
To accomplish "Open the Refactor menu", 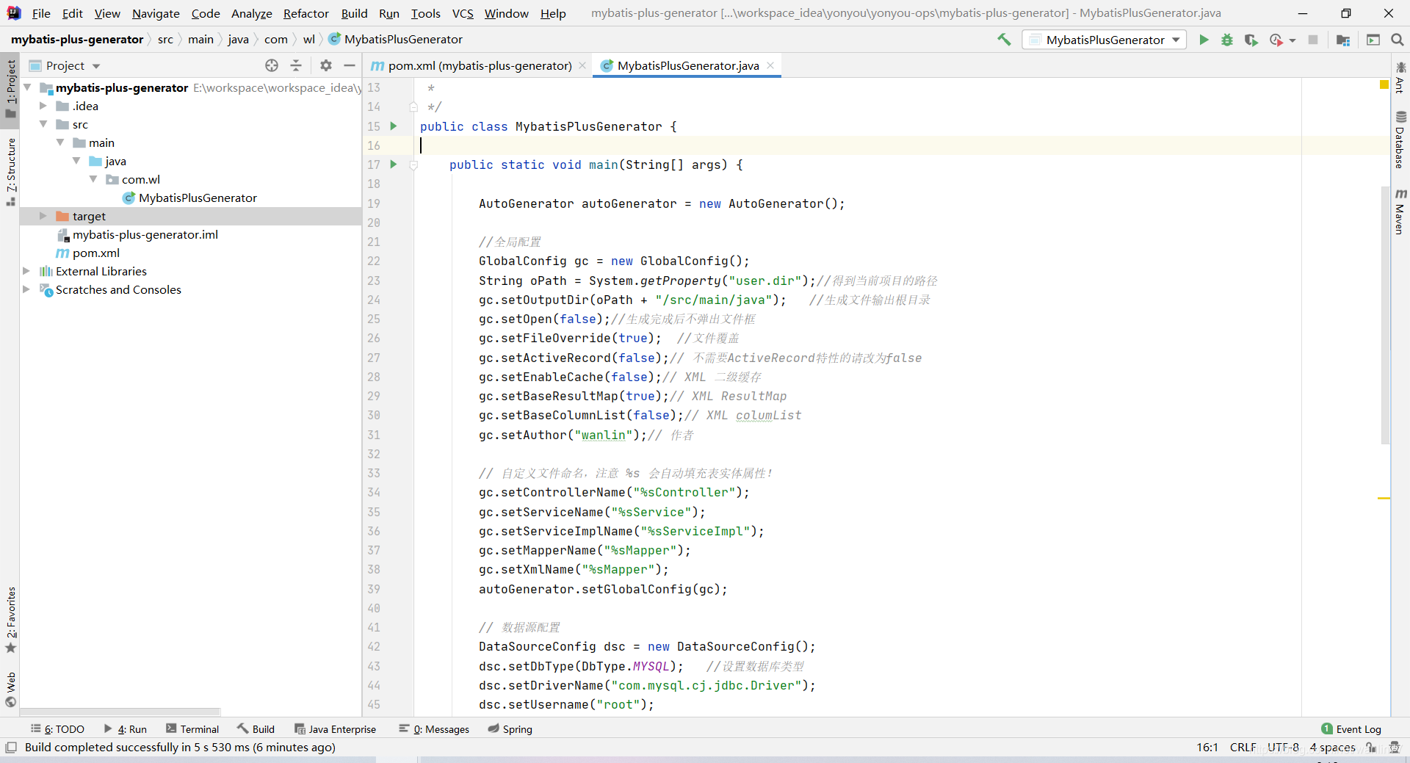I will pyautogui.click(x=306, y=13).
